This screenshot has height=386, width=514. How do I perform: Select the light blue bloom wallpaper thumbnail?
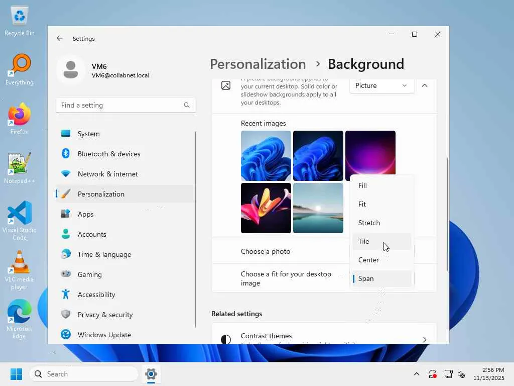(266, 156)
